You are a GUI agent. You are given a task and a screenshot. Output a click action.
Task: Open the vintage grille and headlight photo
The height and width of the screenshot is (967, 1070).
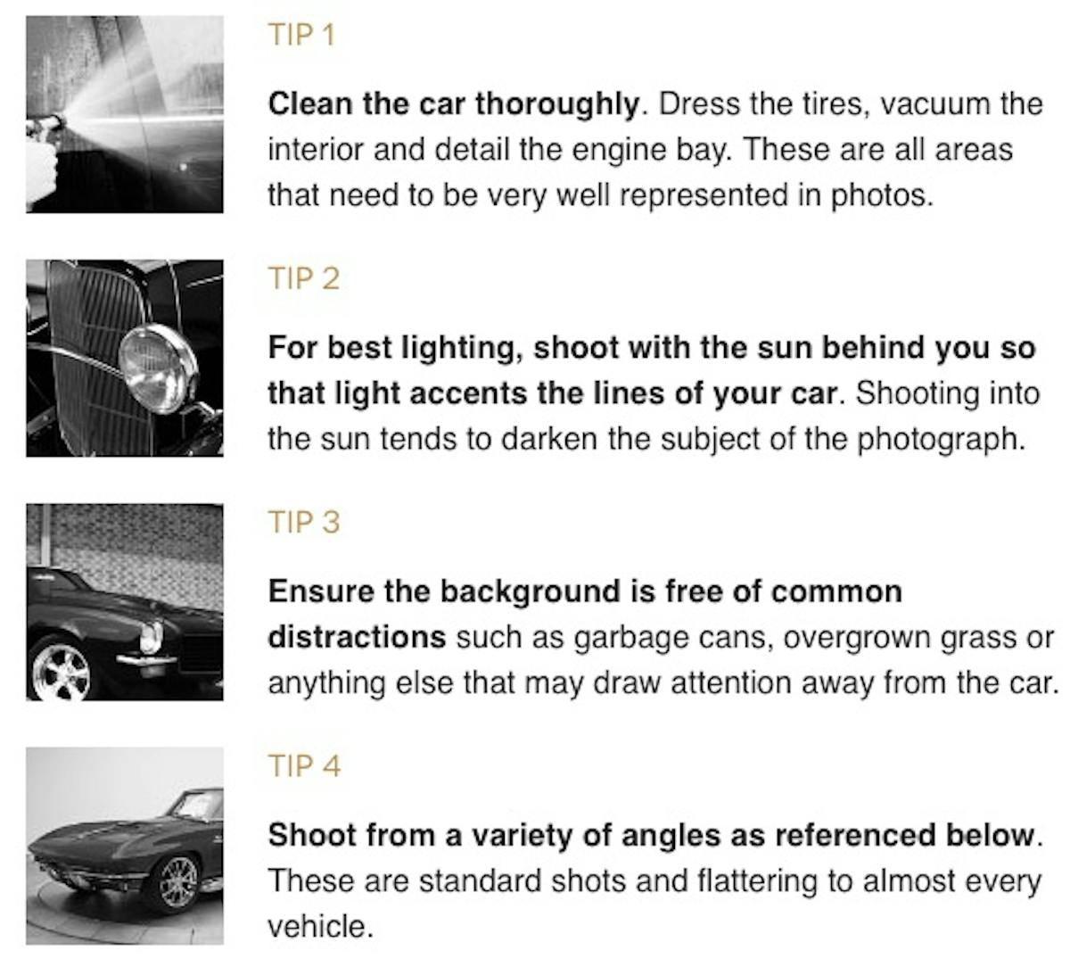(124, 358)
